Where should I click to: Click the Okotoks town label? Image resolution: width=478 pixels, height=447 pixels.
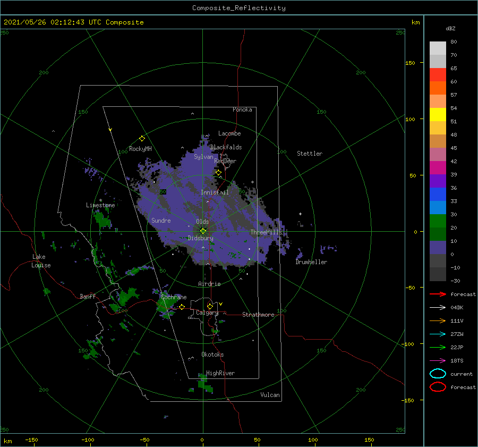tap(212, 355)
